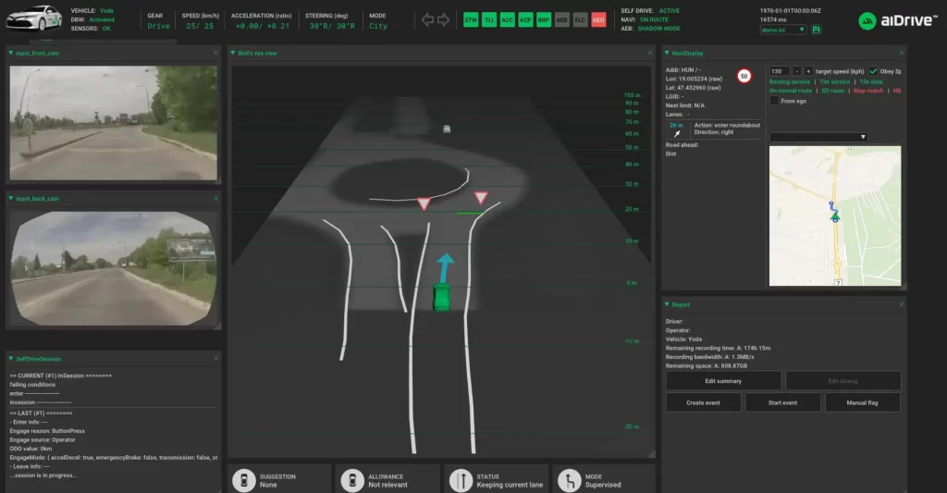The width and height of the screenshot is (947, 493).
Task: Collapse the Bird's eye view panel
Action: point(233,53)
